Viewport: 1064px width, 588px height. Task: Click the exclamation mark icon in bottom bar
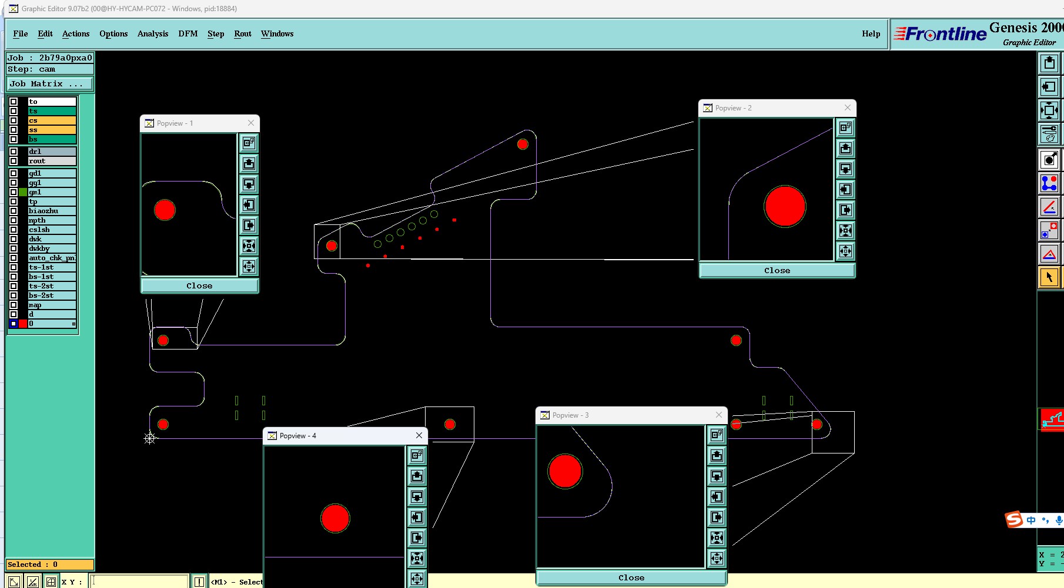click(x=199, y=582)
